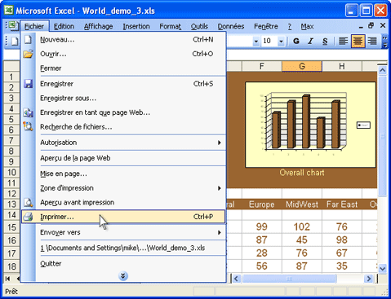Click the Overall chart thumbnail
This screenshot has width=391, height=299.
click(x=310, y=125)
